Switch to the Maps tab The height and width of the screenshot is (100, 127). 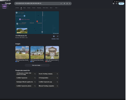[24, 8]
